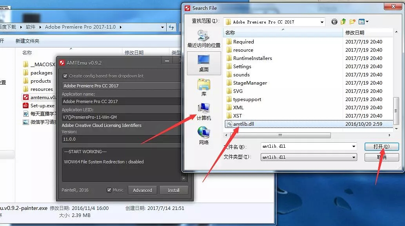
Task: Click the Open (打开) button
Action: click(x=381, y=146)
